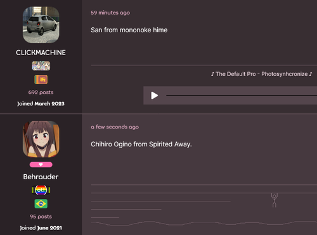Open Behrauder's user profile name
The height and width of the screenshot is (235, 317).
click(41, 177)
